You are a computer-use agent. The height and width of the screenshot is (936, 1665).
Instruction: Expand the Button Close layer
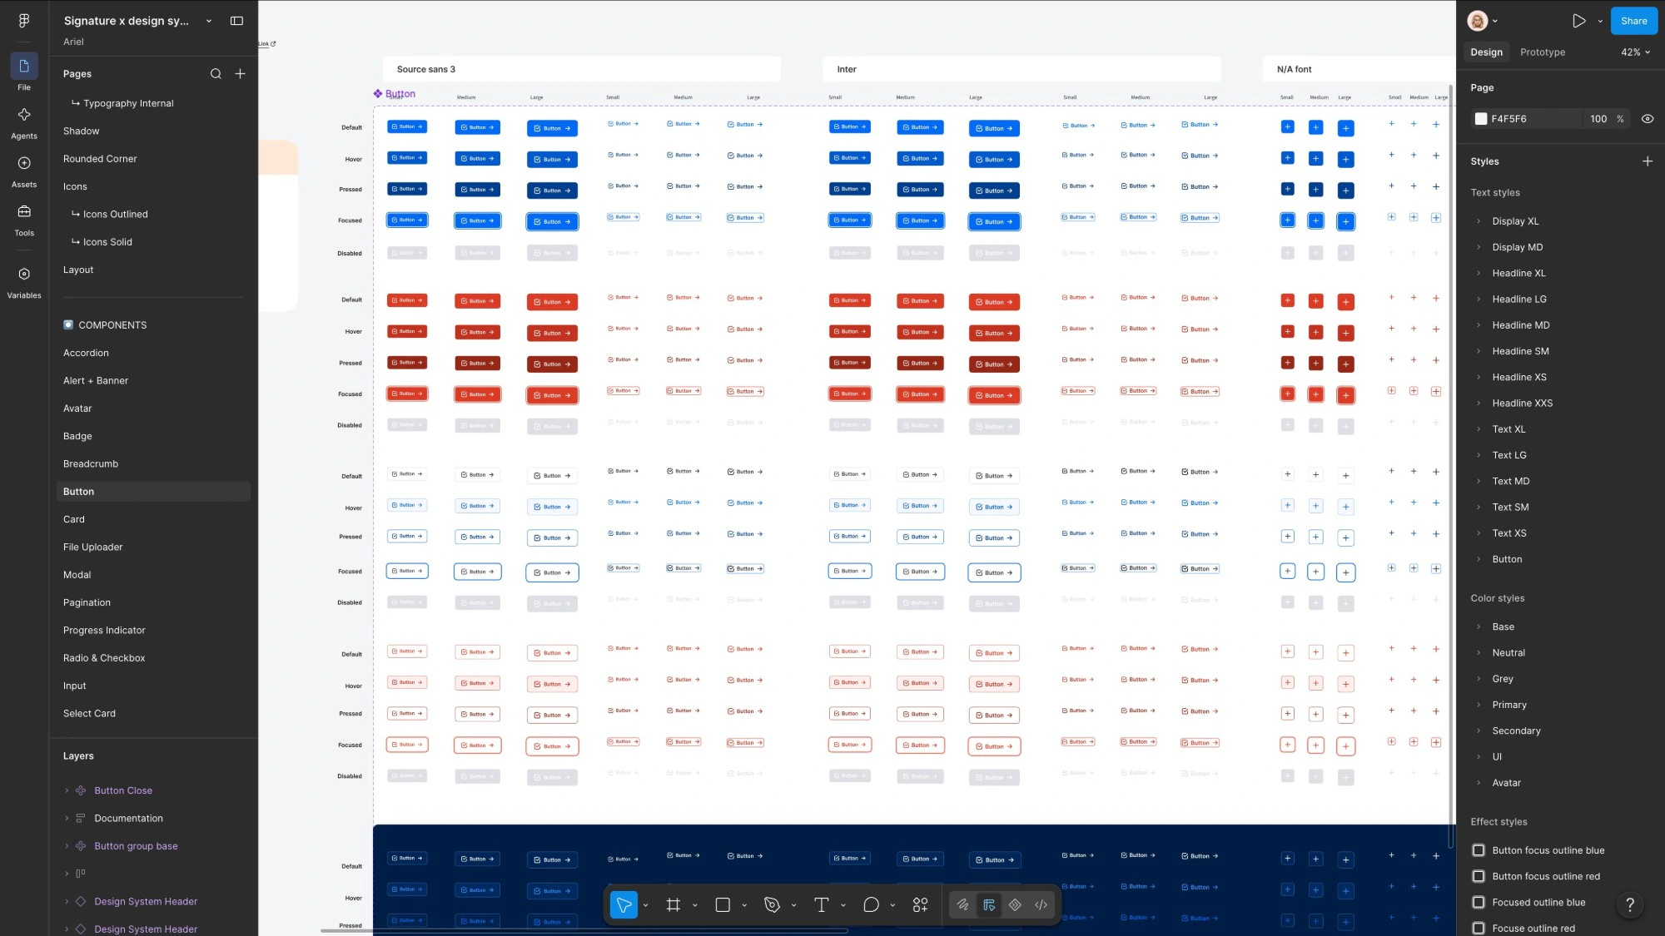(67, 790)
